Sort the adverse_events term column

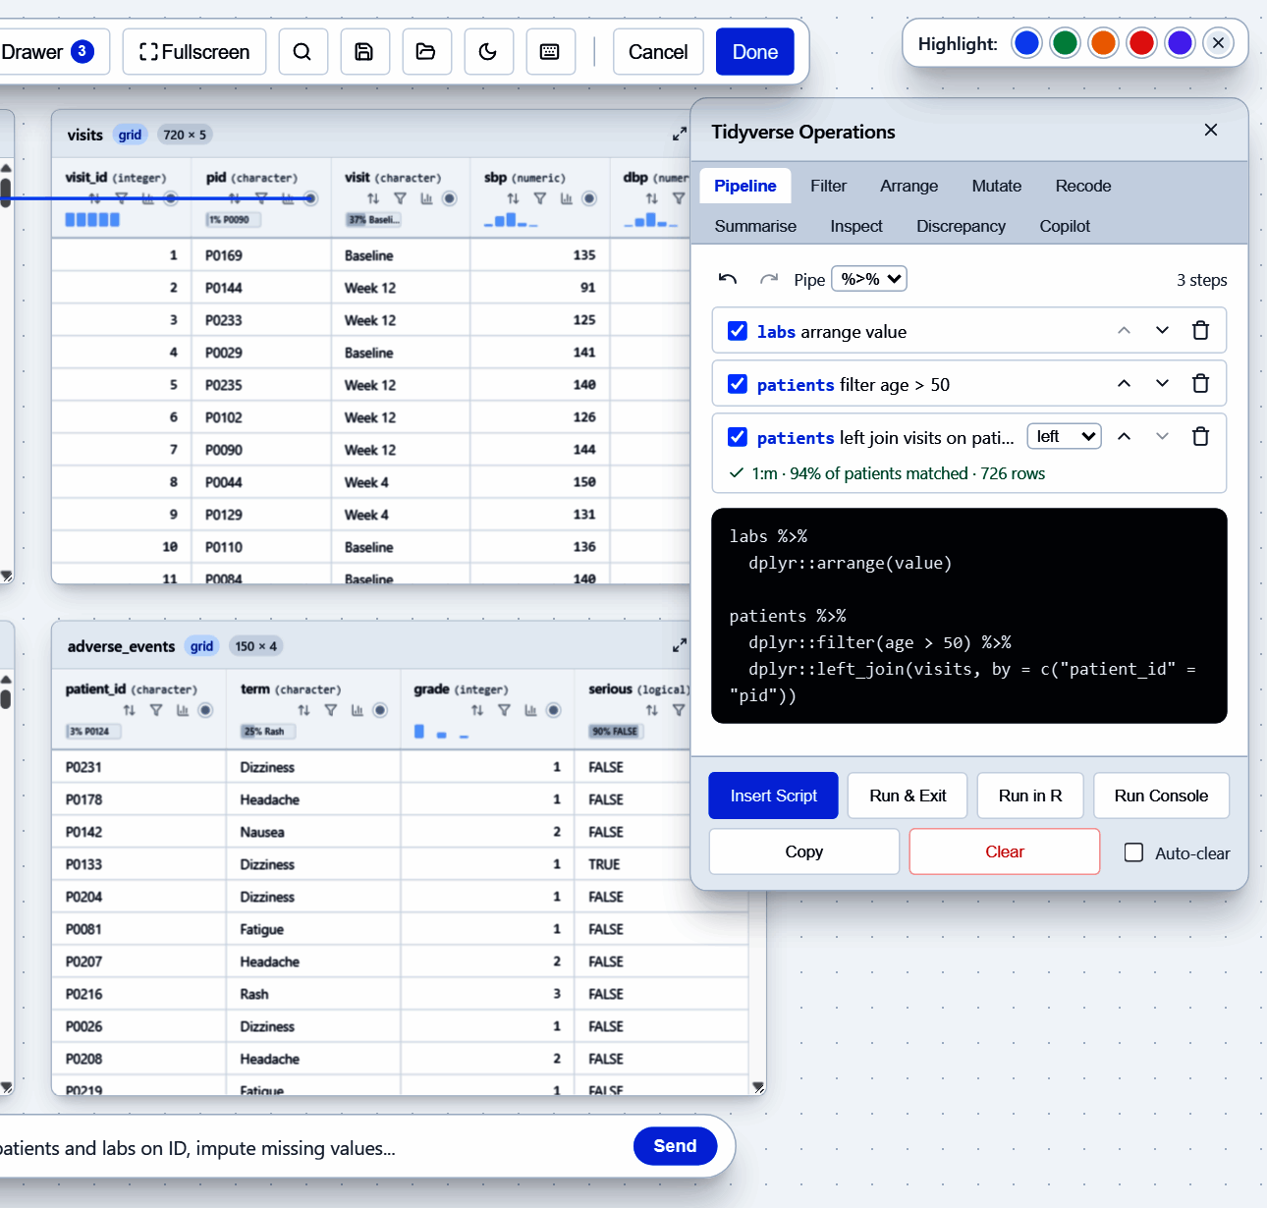303,710
